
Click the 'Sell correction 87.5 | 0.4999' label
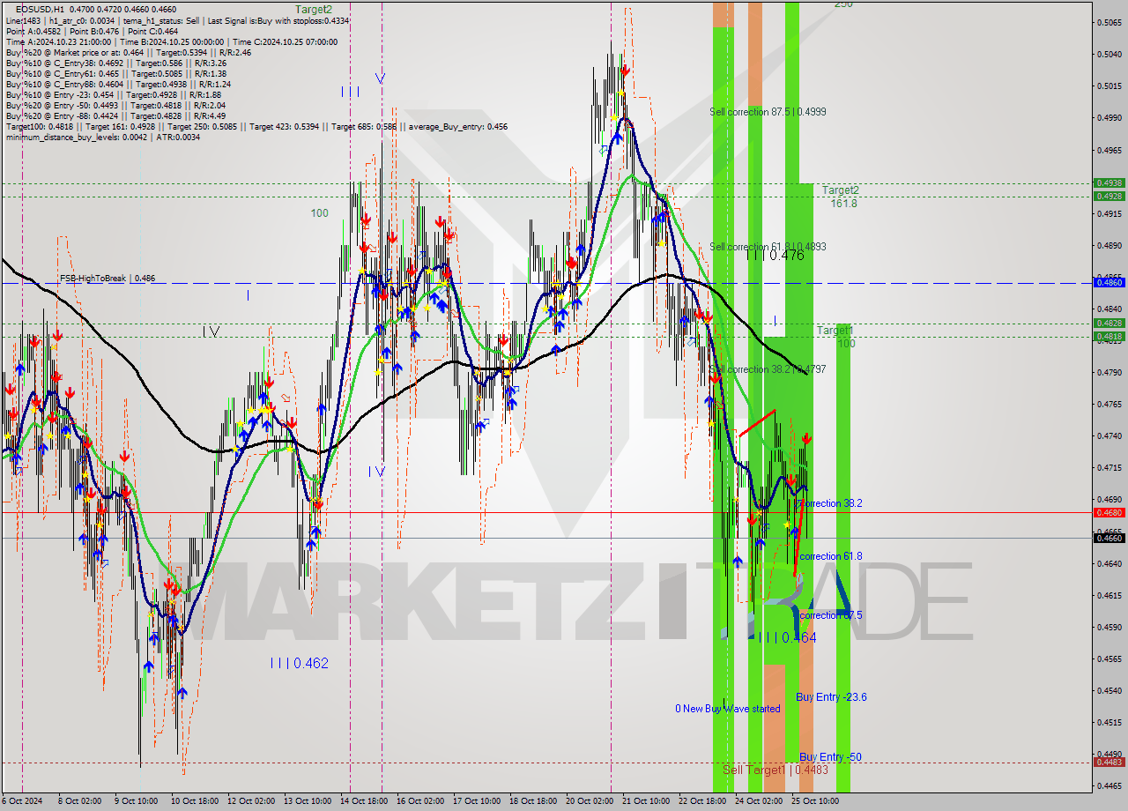coord(768,112)
